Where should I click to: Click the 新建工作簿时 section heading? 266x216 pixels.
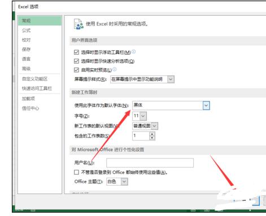pos(84,92)
